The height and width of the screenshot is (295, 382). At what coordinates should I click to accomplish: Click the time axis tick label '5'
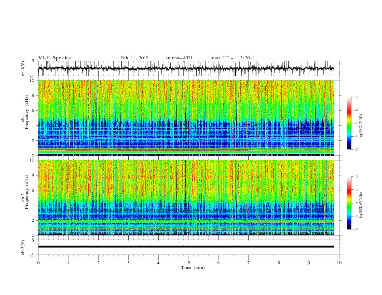[x=189, y=263]
